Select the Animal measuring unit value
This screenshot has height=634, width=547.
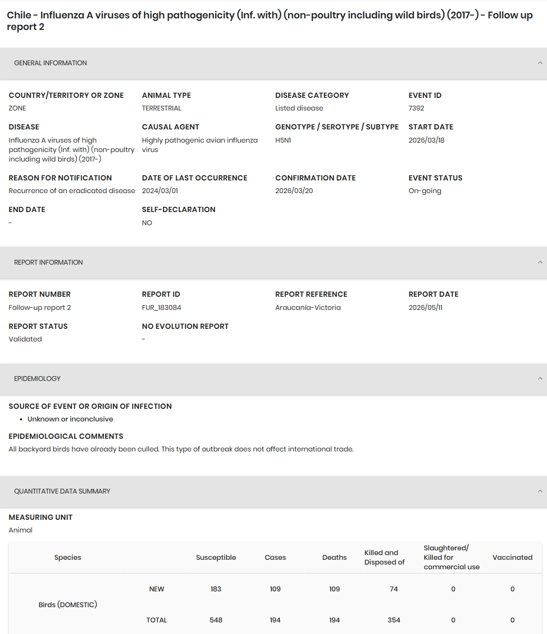coord(21,530)
